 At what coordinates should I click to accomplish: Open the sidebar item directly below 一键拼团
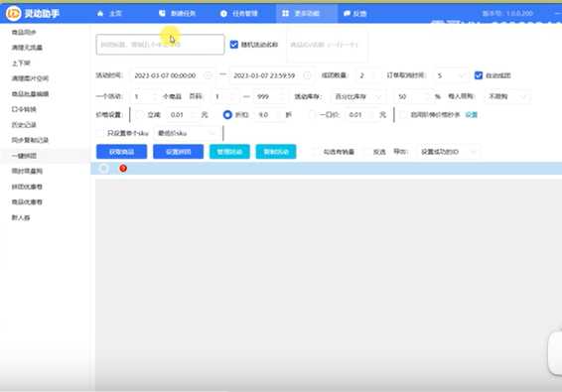pyautogui.click(x=27, y=171)
